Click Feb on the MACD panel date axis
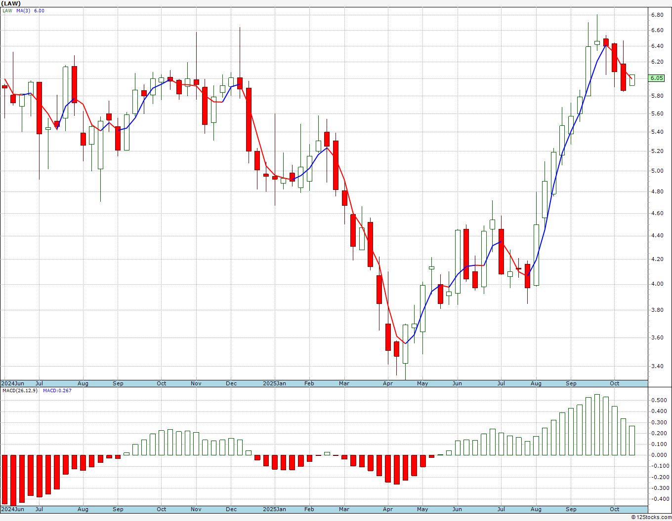This screenshot has height=521, width=672. 309,509
